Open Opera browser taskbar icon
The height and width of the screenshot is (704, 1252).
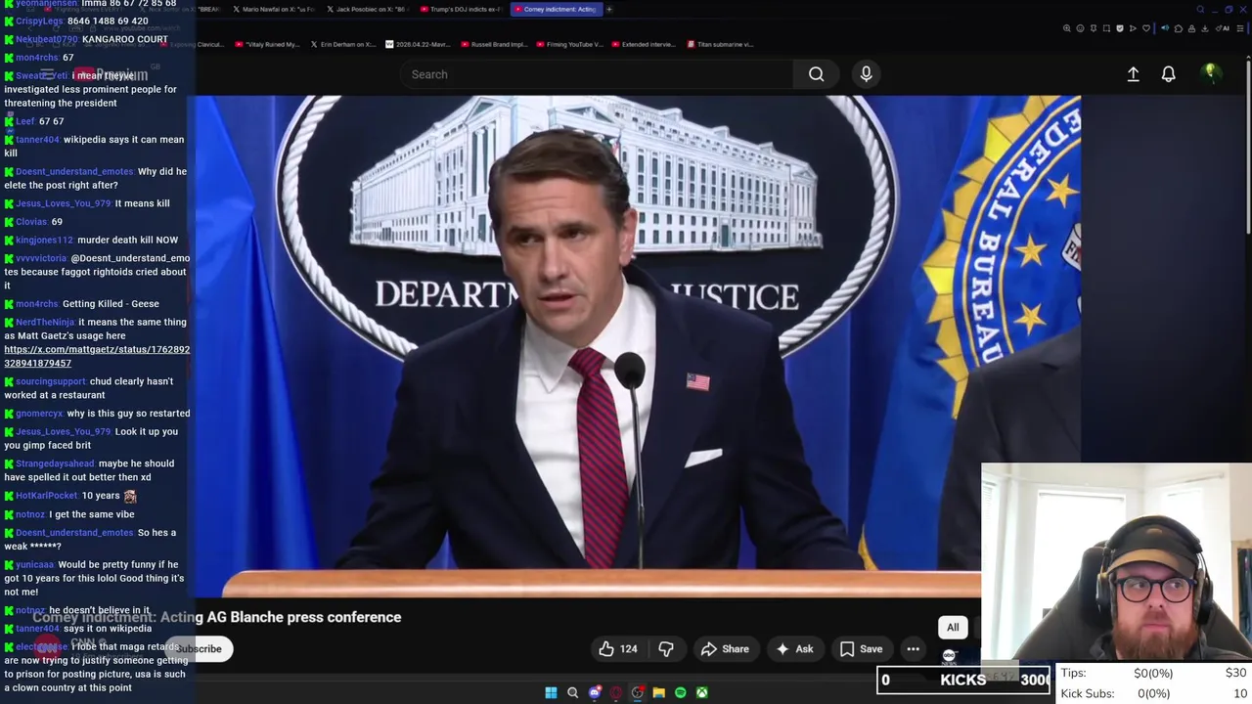point(615,692)
